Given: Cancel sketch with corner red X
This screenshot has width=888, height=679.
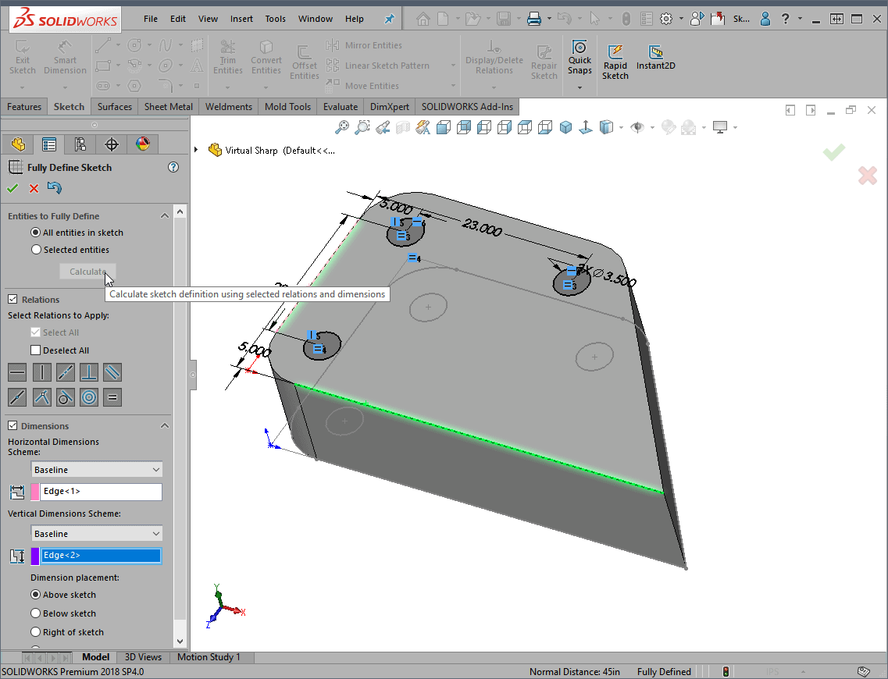Looking at the screenshot, I should click(x=867, y=176).
